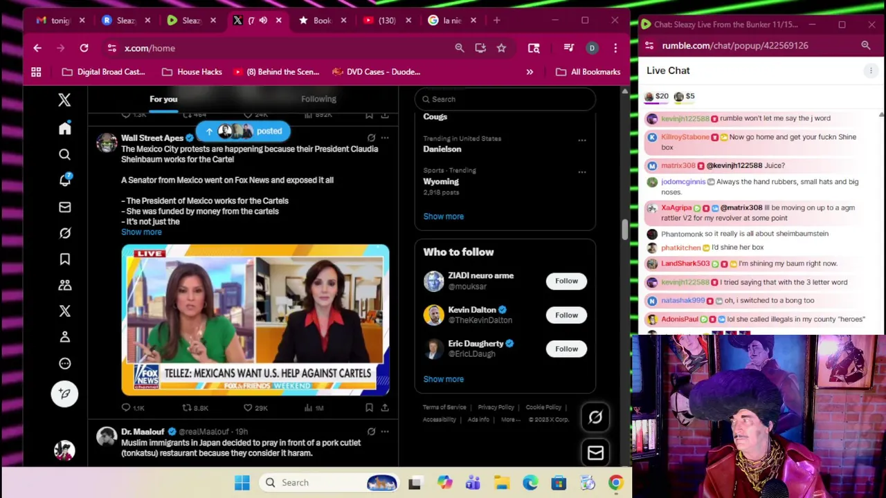Reload the x.com page
The height and width of the screenshot is (498, 886).
point(84,48)
